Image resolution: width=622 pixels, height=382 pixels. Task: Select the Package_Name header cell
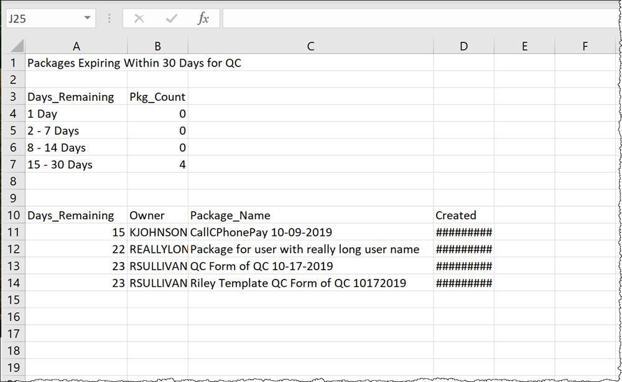[310, 215]
